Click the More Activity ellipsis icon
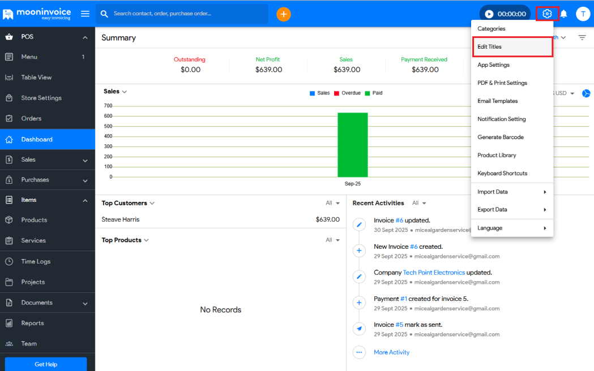This screenshot has width=594, height=371. [359, 352]
